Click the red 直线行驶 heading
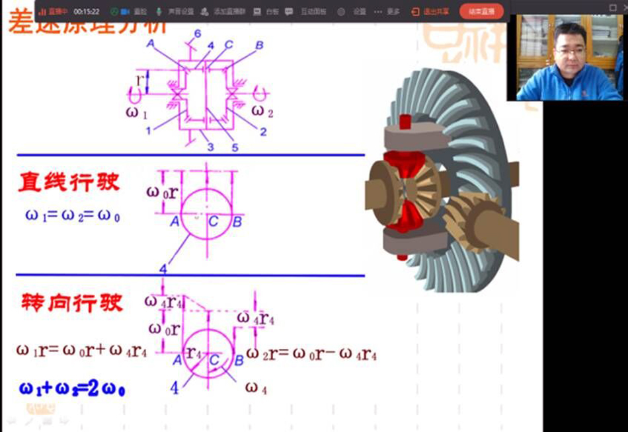The width and height of the screenshot is (628, 432). click(x=69, y=182)
